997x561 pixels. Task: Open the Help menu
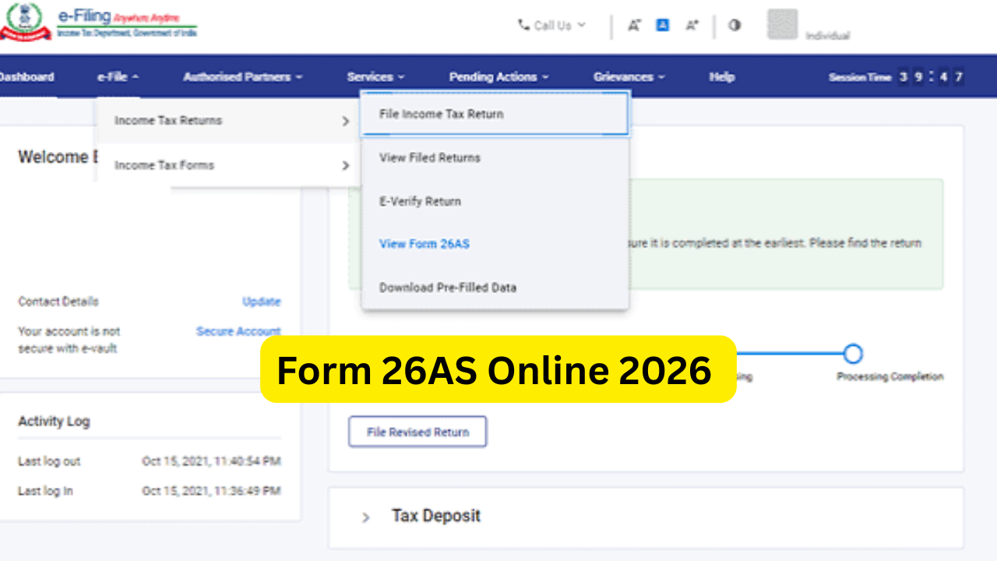[x=721, y=76]
